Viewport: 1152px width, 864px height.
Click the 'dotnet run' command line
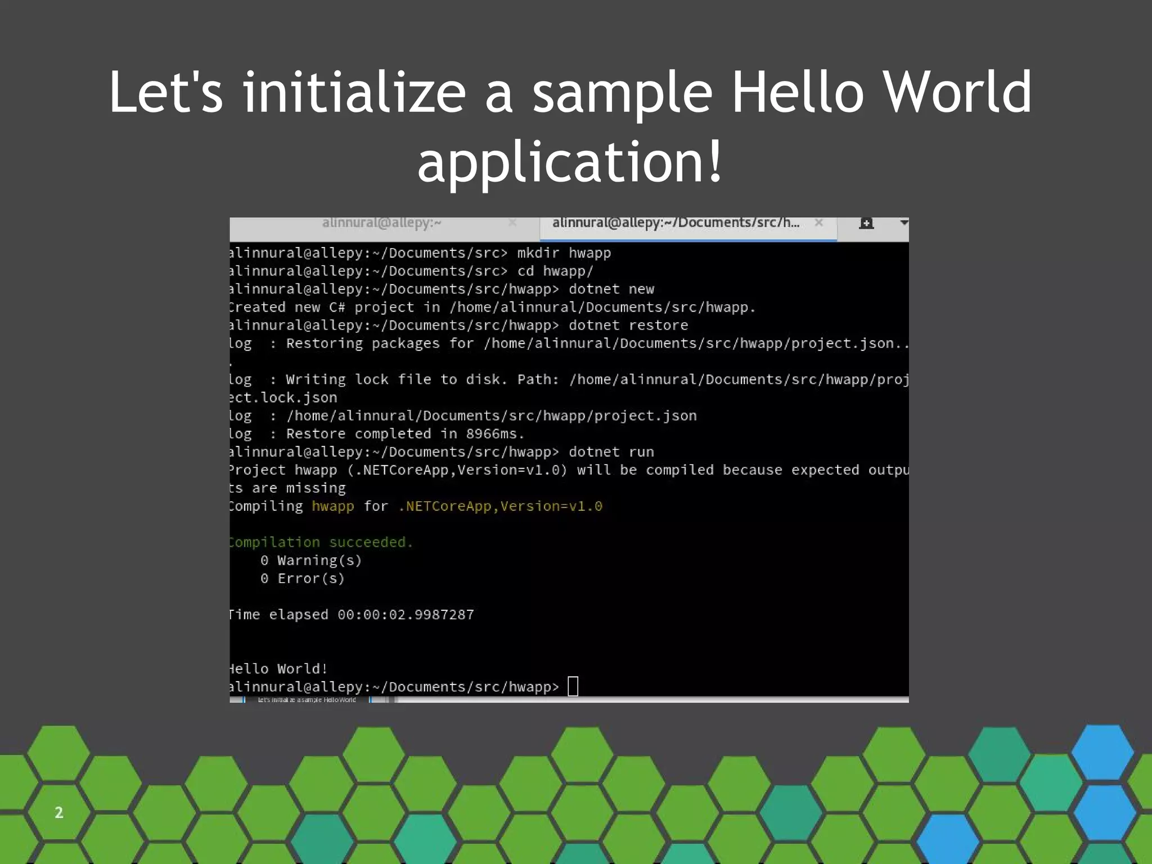tap(442, 452)
